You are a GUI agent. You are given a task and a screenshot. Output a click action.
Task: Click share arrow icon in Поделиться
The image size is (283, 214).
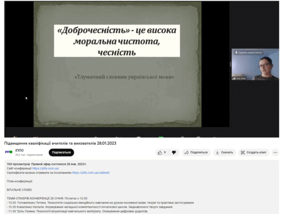pos(187,152)
